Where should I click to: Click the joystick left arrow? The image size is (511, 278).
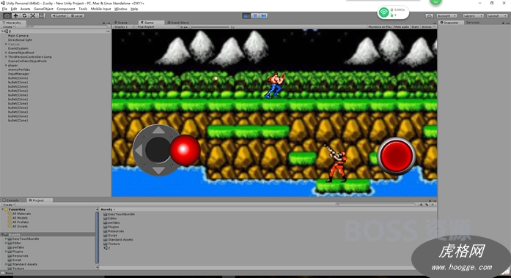(139, 150)
